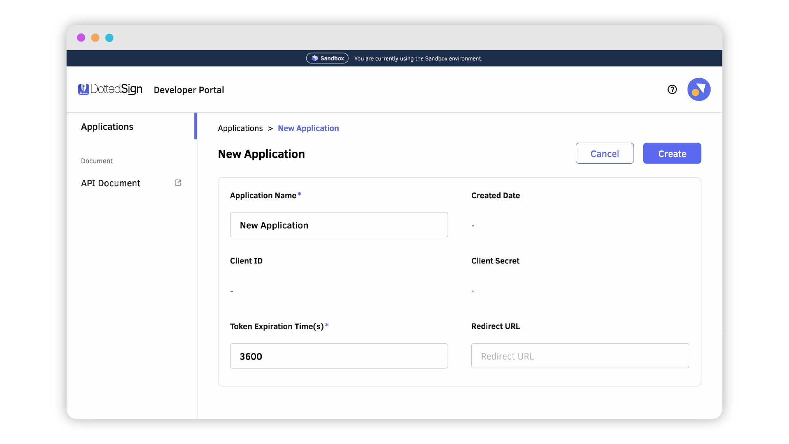
Task: Click the required asterisk next to Application Name
Action: (300, 194)
